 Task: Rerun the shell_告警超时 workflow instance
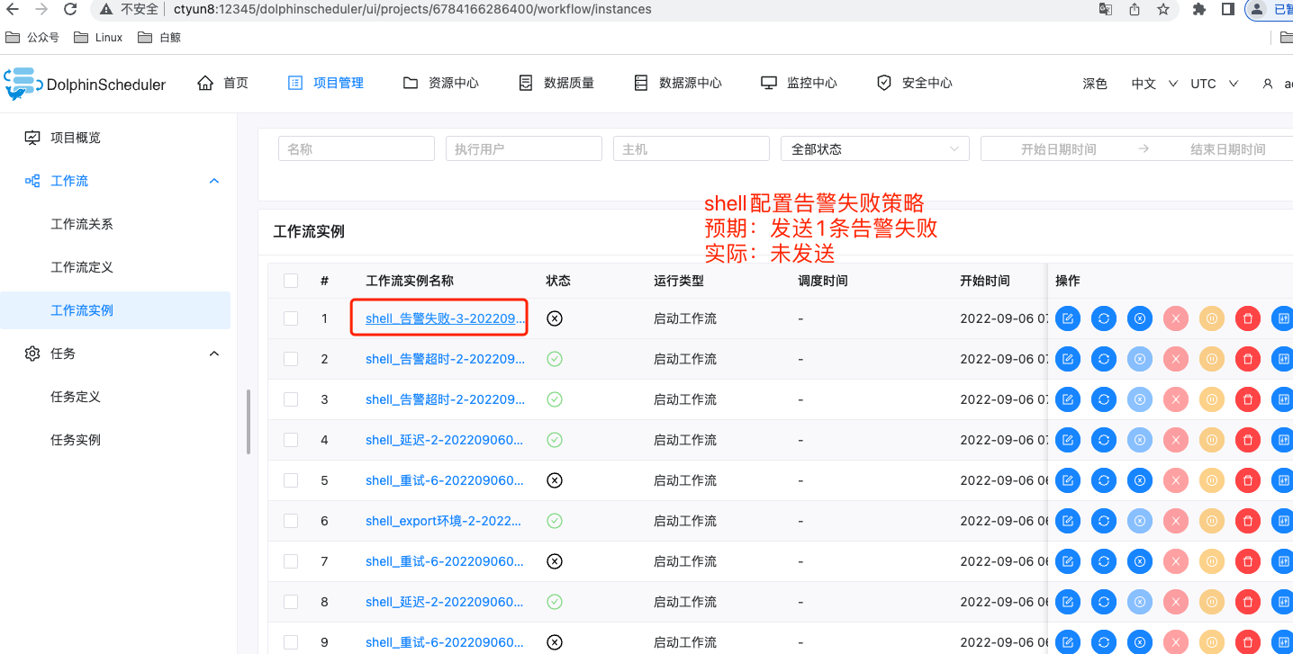1104,358
